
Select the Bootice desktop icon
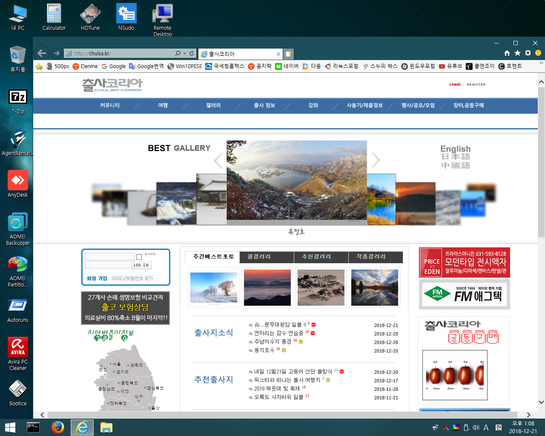click(x=18, y=392)
